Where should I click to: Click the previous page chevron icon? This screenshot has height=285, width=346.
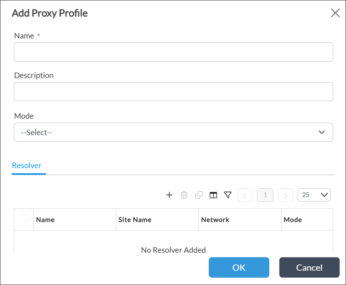click(245, 195)
